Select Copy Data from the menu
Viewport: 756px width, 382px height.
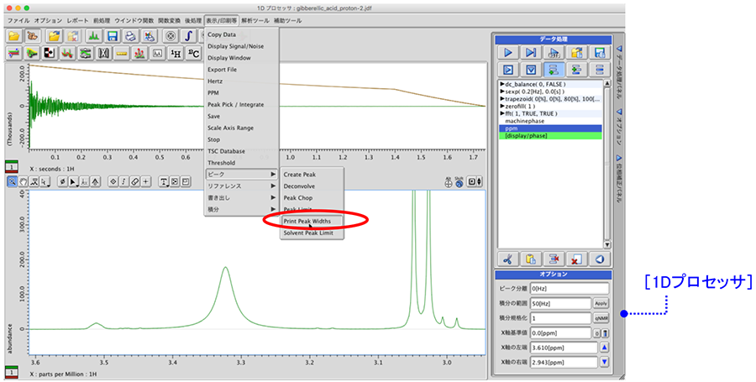242,34
